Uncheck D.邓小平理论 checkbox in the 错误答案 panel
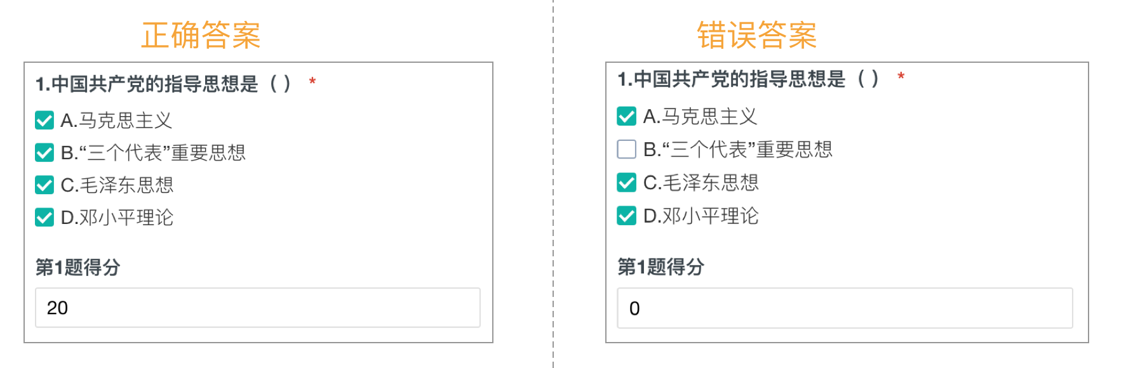 tap(626, 216)
